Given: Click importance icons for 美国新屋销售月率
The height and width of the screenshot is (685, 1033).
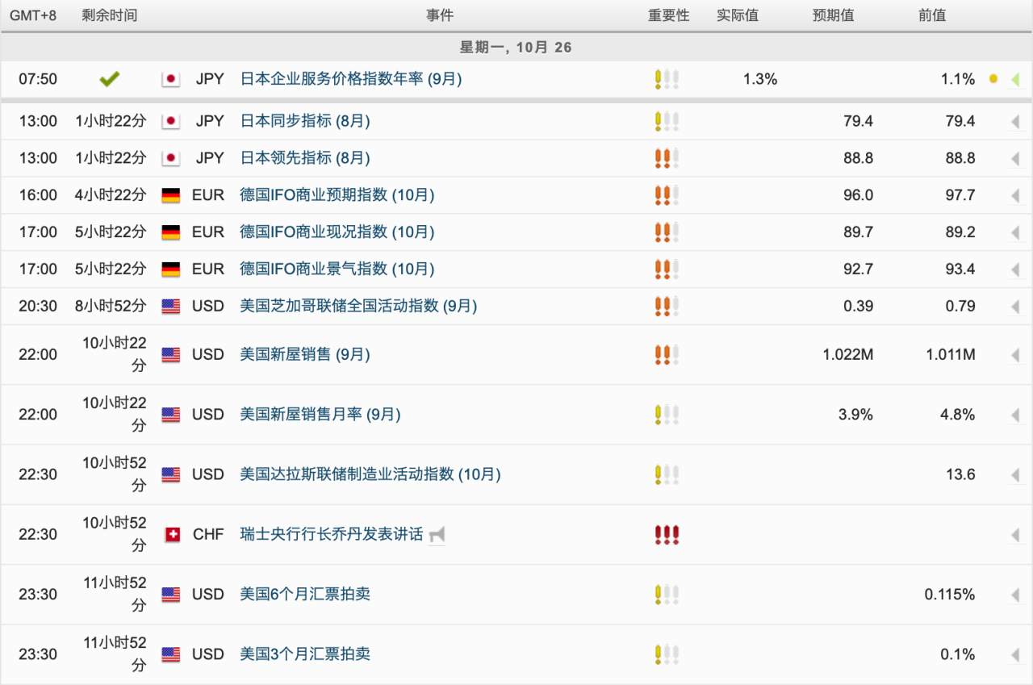Looking at the screenshot, I should [x=667, y=415].
